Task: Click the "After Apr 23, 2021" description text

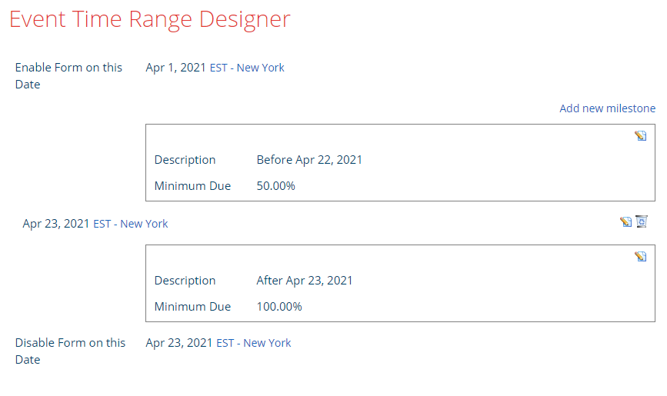Action: point(305,281)
